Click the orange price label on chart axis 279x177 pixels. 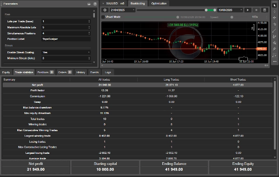[x=261, y=49]
